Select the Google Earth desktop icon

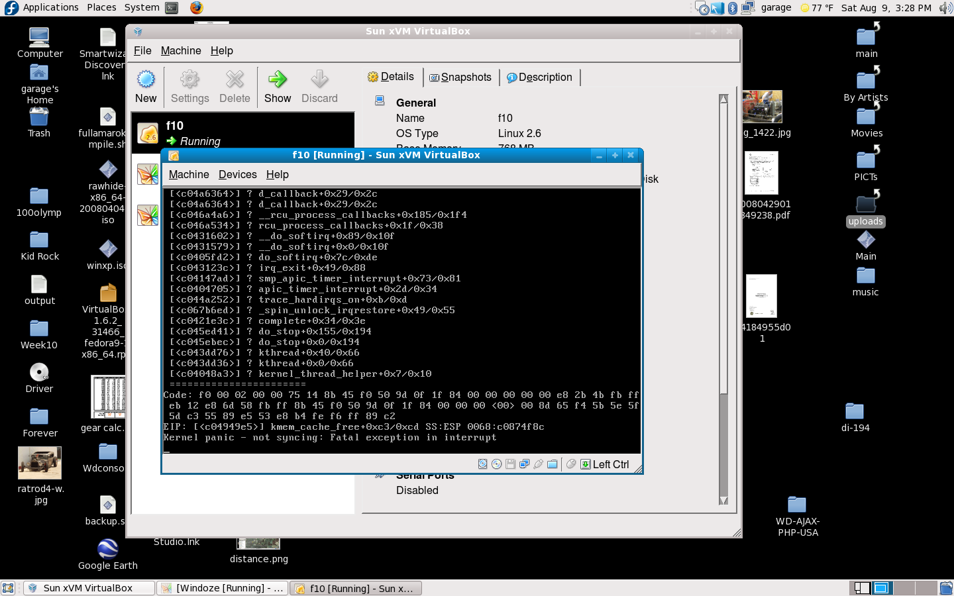(x=108, y=555)
